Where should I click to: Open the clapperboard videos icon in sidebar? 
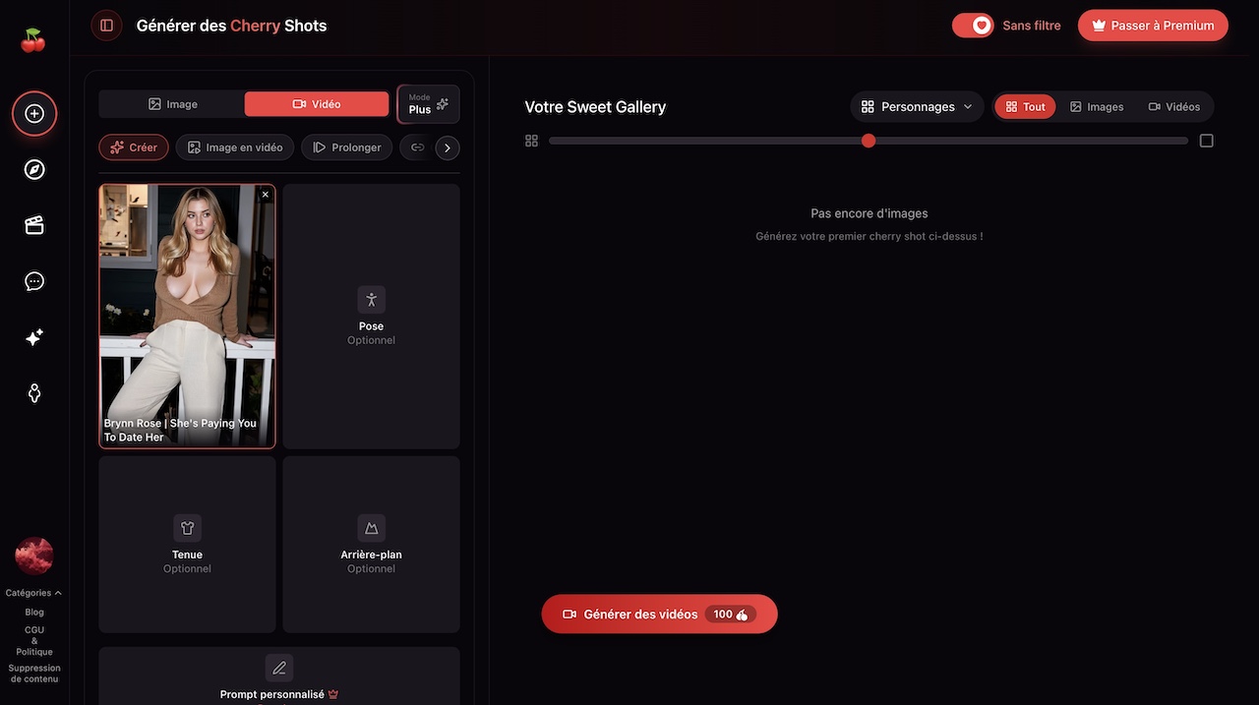coord(34,225)
